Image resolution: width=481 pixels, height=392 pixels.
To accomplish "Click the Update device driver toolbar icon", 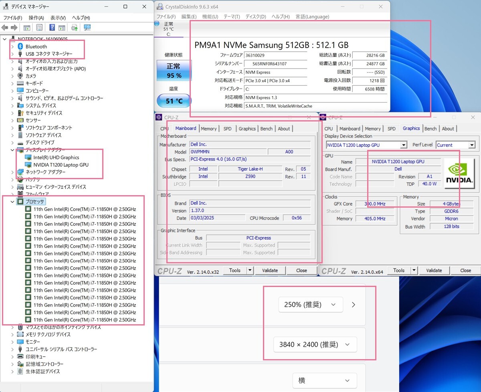I will pos(74,28).
